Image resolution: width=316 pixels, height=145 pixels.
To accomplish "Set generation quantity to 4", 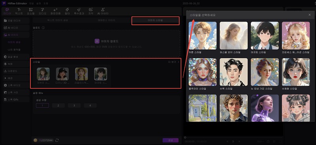I will 90,105.
